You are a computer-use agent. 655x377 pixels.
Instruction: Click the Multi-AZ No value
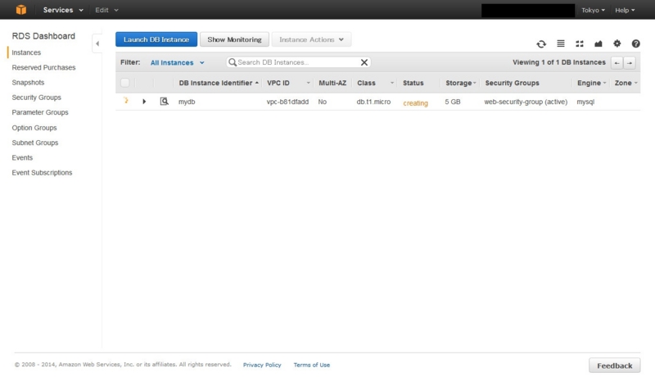pyautogui.click(x=322, y=102)
